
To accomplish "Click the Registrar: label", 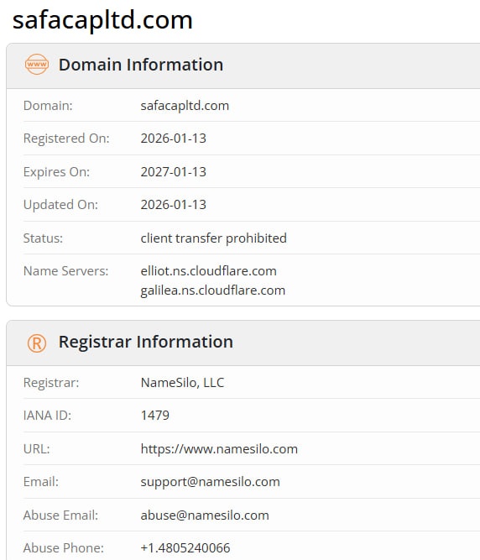I will [51, 383].
